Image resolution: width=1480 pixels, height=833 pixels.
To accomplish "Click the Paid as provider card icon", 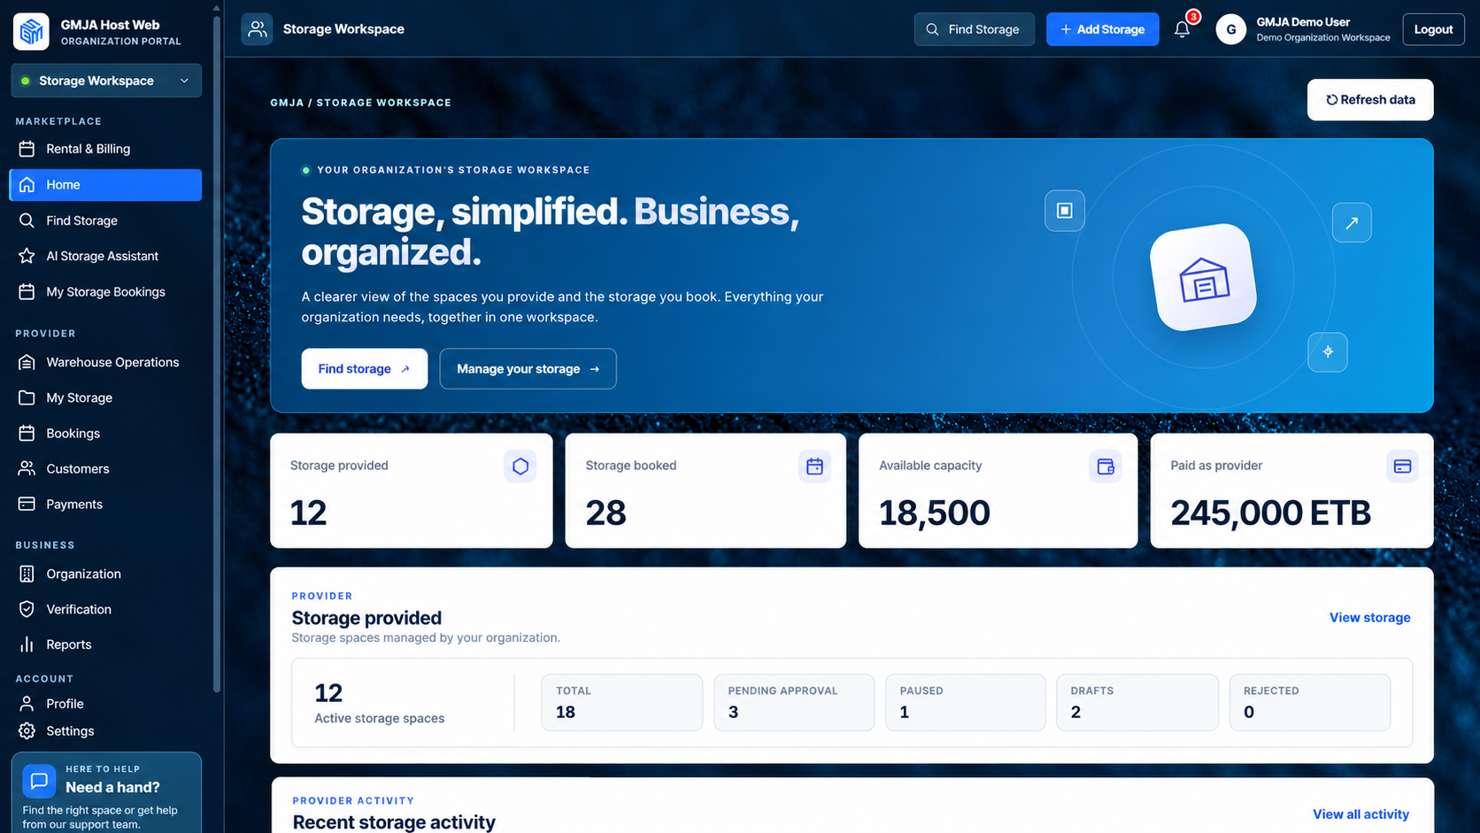I will (1402, 467).
